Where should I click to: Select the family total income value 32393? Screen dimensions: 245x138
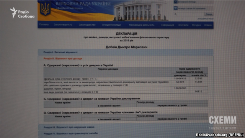click(x=198, y=79)
